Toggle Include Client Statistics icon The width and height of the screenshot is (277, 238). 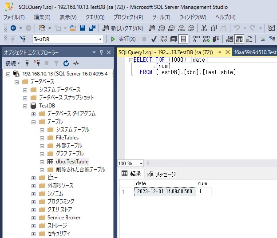pyautogui.click(x=216, y=39)
